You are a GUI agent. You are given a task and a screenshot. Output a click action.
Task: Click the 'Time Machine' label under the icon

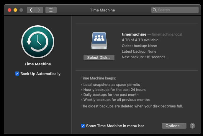tap(38, 64)
